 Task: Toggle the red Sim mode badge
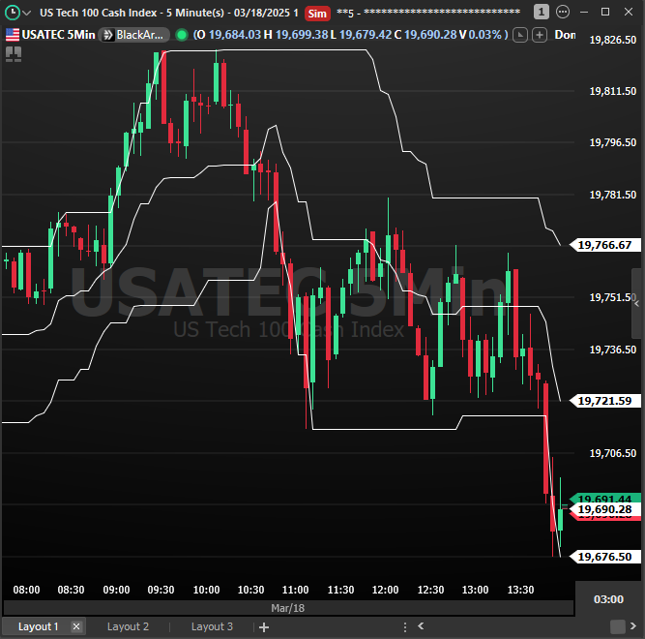316,13
